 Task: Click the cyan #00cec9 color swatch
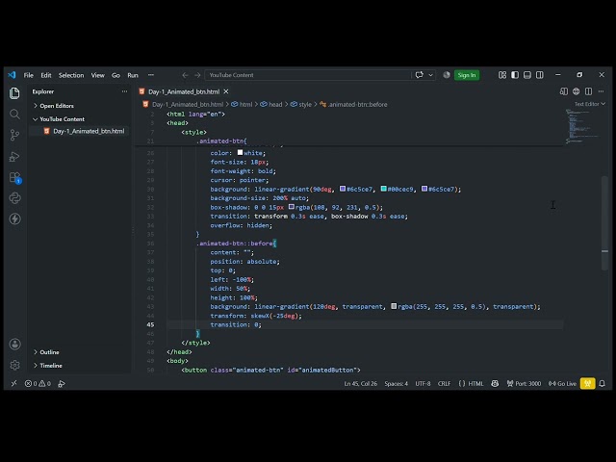(x=383, y=189)
